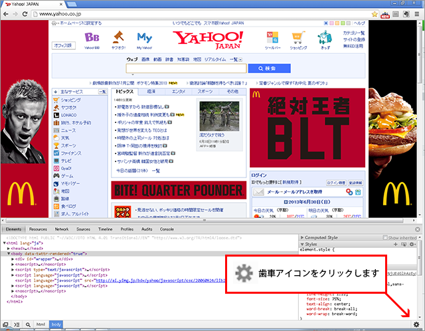This screenshot has height=331, width=425.
Task: Open the Yahoo toolbar icon
Action: pos(273,37)
